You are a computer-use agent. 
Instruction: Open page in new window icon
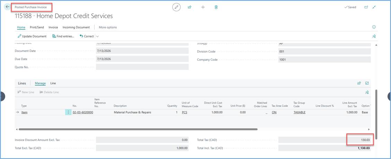coord(366,7)
